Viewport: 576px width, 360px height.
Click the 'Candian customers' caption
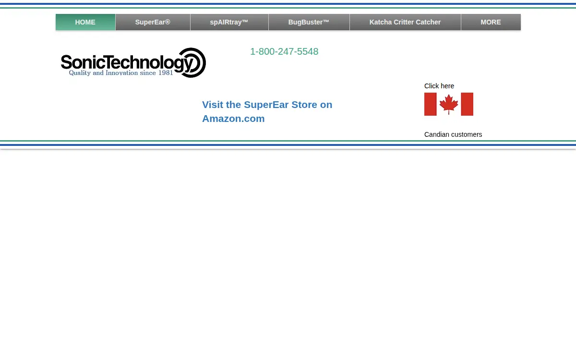tap(453, 134)
